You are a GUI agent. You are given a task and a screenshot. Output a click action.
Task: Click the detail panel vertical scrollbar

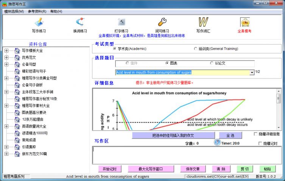(279, 109)
